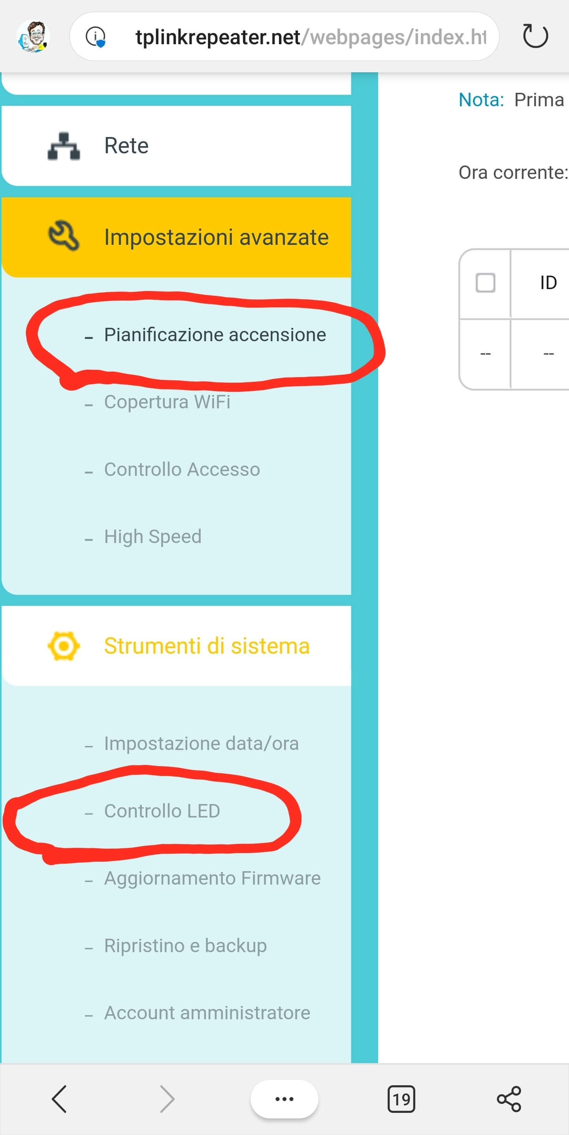
Task: Tap the browser reload icon
Action: (535, 36)
